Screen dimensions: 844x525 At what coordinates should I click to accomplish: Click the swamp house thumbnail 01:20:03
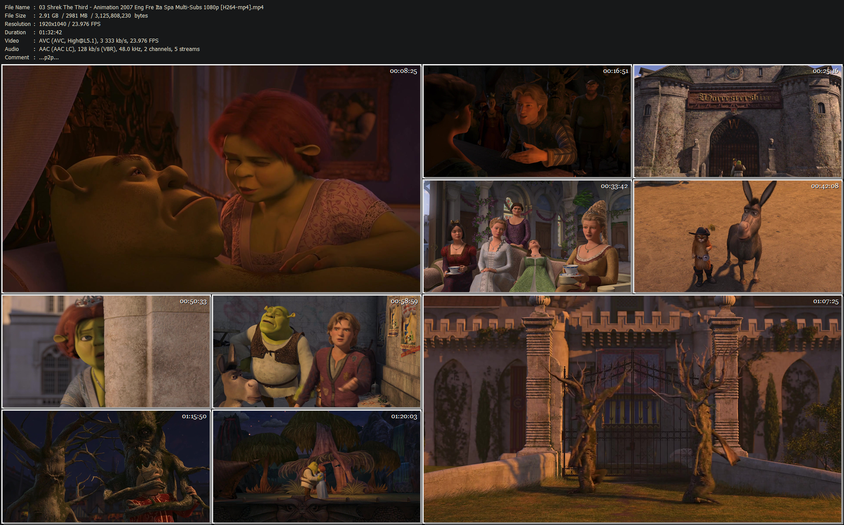coord(316,467)
